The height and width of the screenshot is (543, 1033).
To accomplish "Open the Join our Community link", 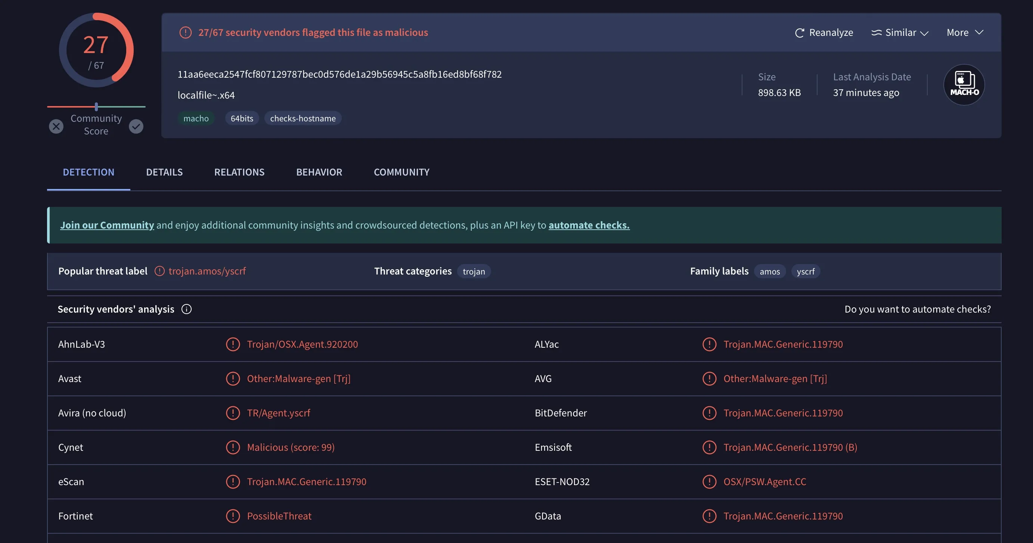I will tap(107, 225).
